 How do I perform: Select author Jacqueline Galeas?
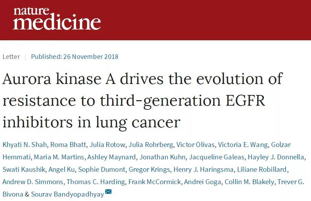point(217,157)
